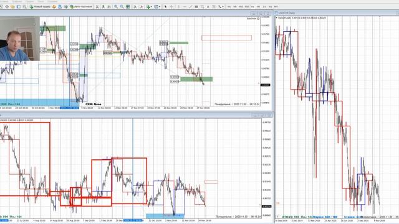Screen dimensions: 399x224
Task: Switch timeframe to MN
Action: (x=276, y=7)
